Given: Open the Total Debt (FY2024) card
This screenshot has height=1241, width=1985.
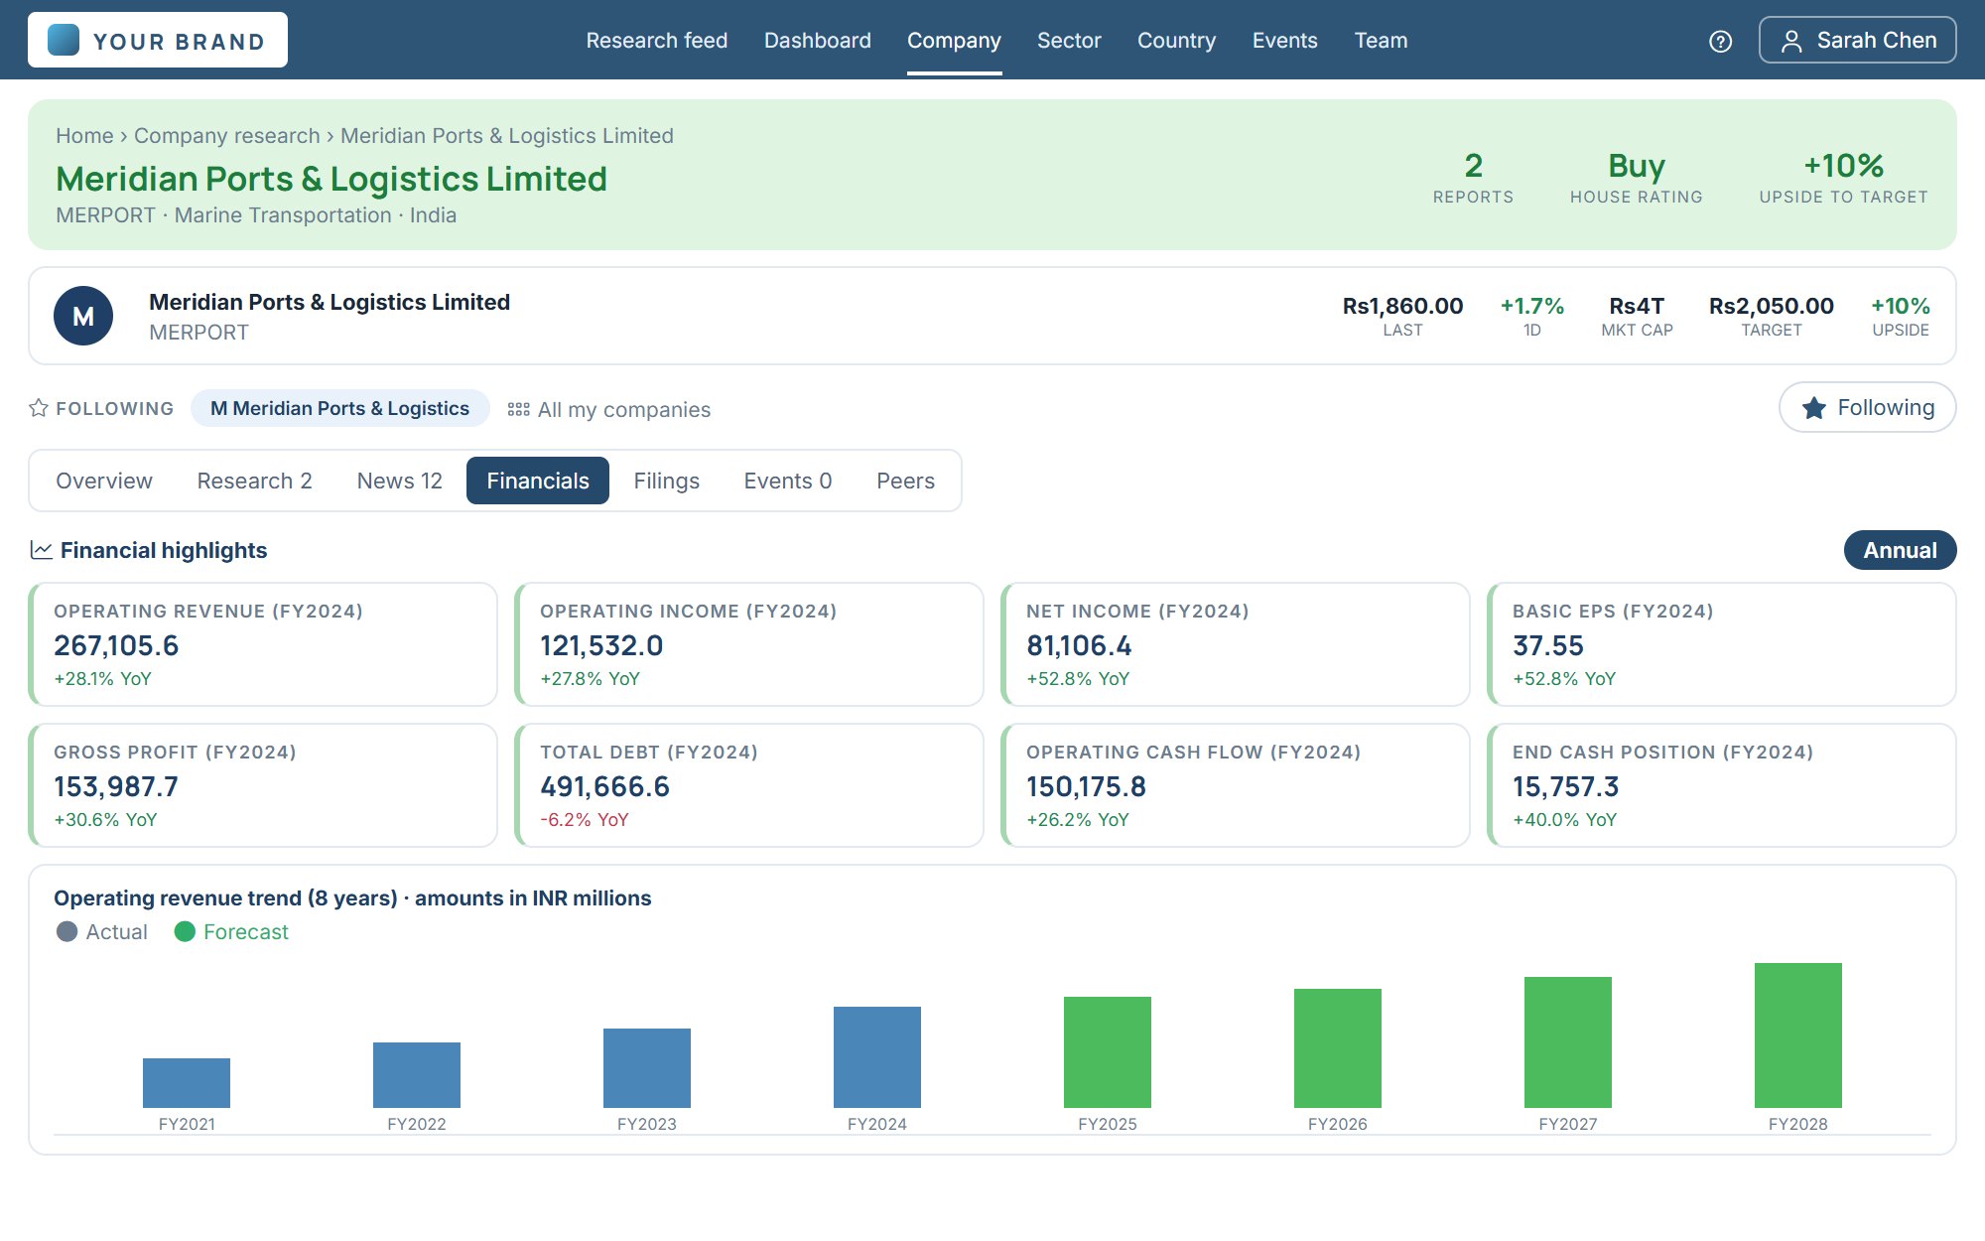Looking at the screenshot, I should 749,785.
